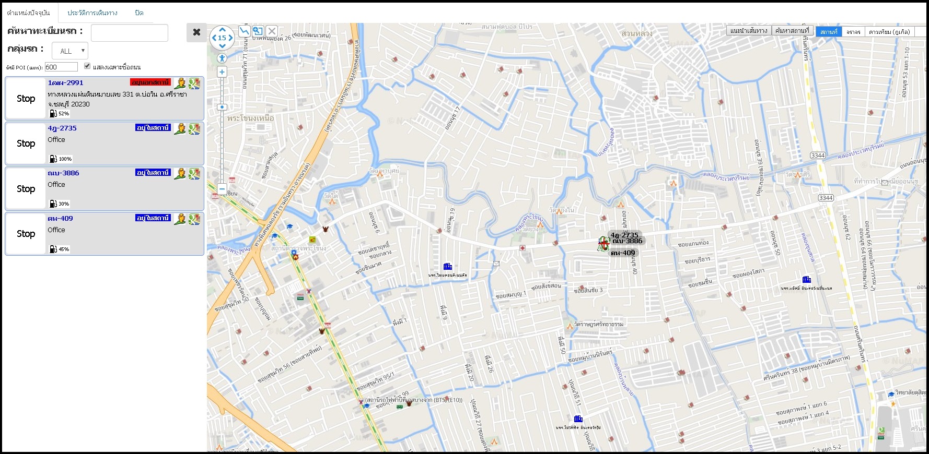Click Stop status for vehicle ฒบ-3886

click(26, 189)
